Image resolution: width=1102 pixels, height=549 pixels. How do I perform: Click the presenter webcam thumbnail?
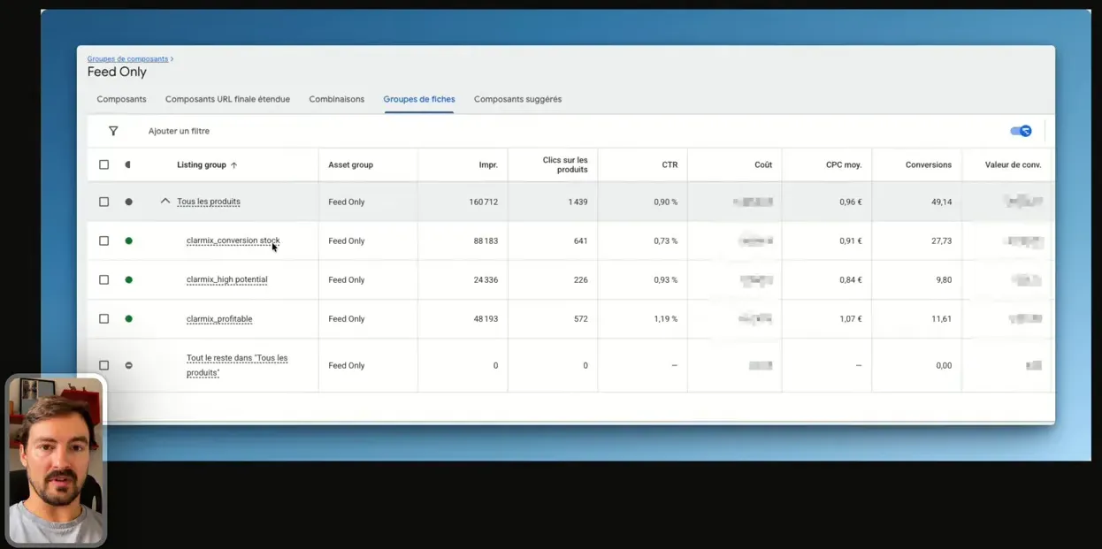(x=56, y=461)
